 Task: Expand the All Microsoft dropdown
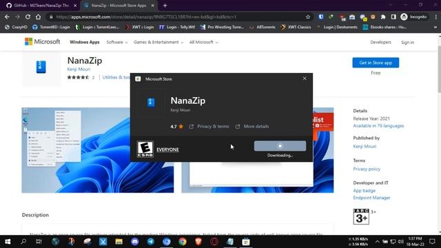[204, 42]
